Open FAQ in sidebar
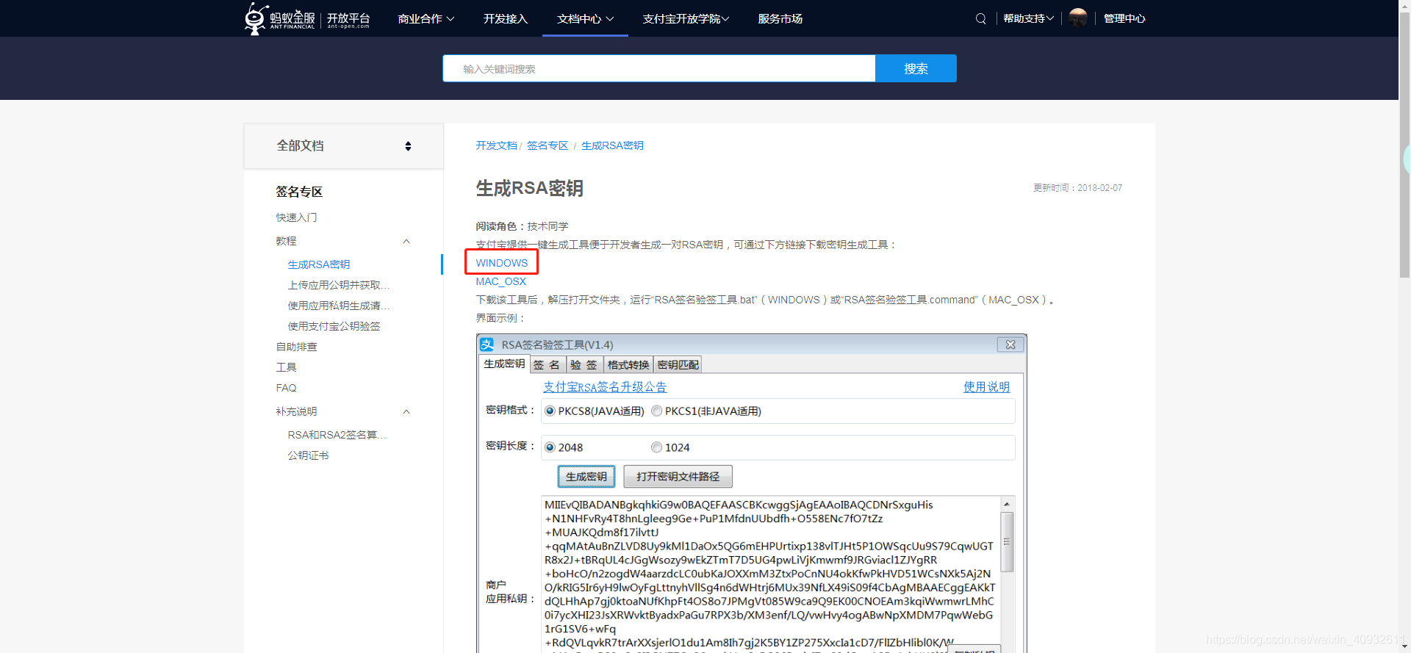 286,388
